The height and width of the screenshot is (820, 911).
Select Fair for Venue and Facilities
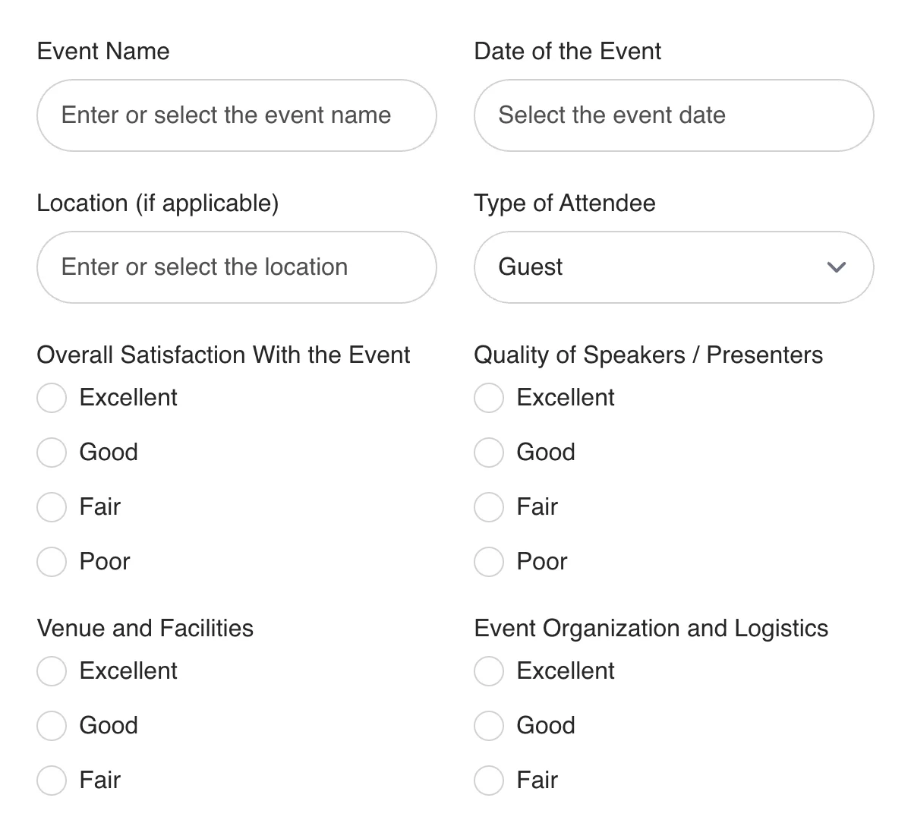tap(51, 780)
